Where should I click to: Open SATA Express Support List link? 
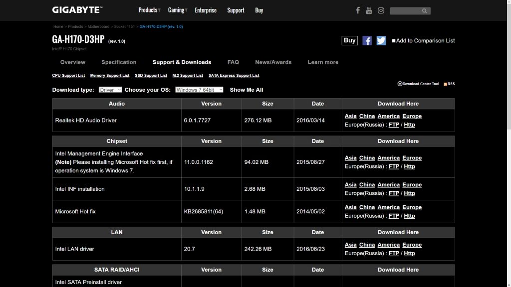[234, 76]
